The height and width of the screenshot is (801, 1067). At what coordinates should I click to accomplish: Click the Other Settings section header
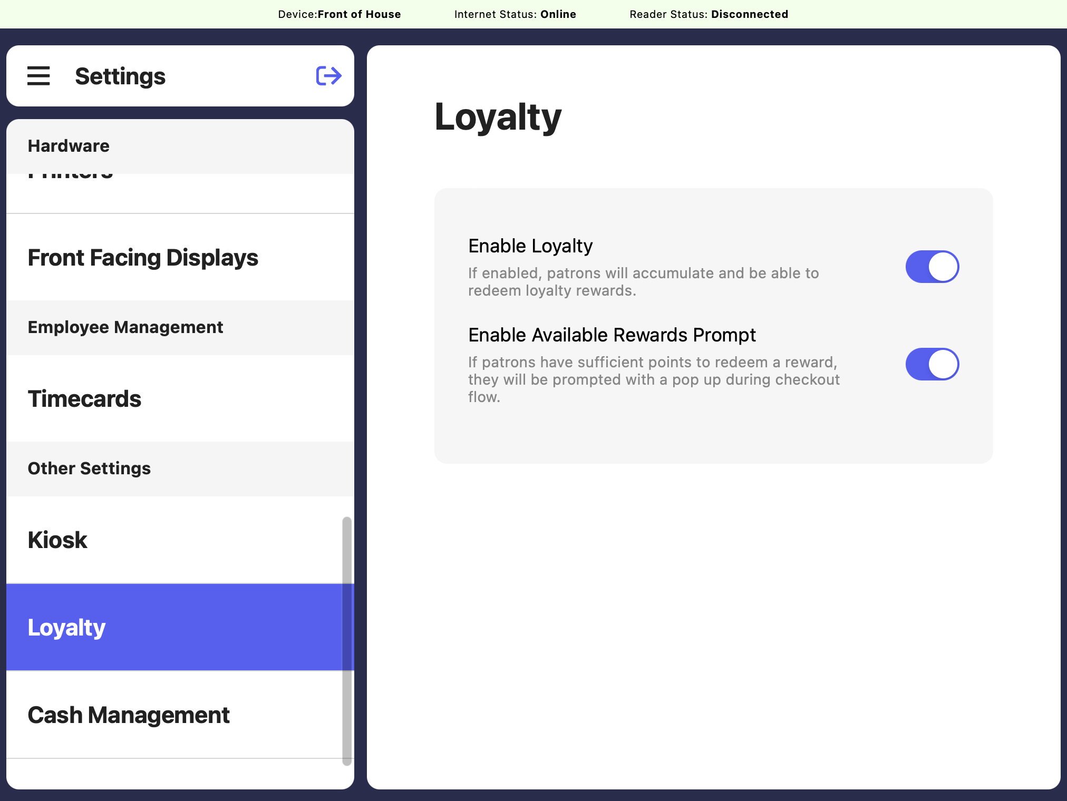89,468
